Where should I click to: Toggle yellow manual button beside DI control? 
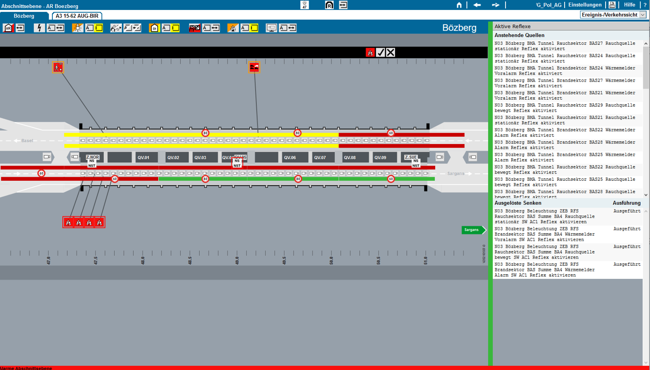coord(176,28)
